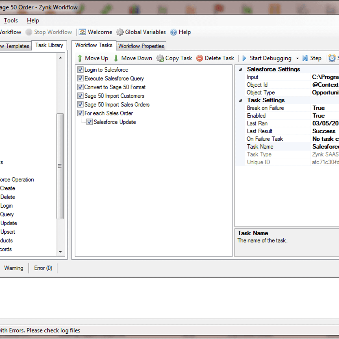Uncheck the Login to Salesforce task
The image size is (339, 339).
coord(81,70)
